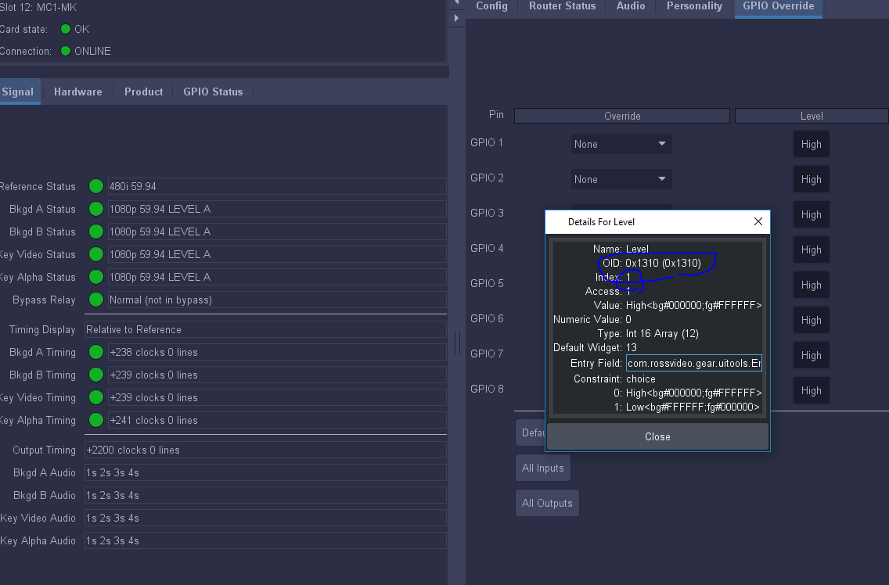Toggle GPIO 8 Level High button

[x=811, y=390]
